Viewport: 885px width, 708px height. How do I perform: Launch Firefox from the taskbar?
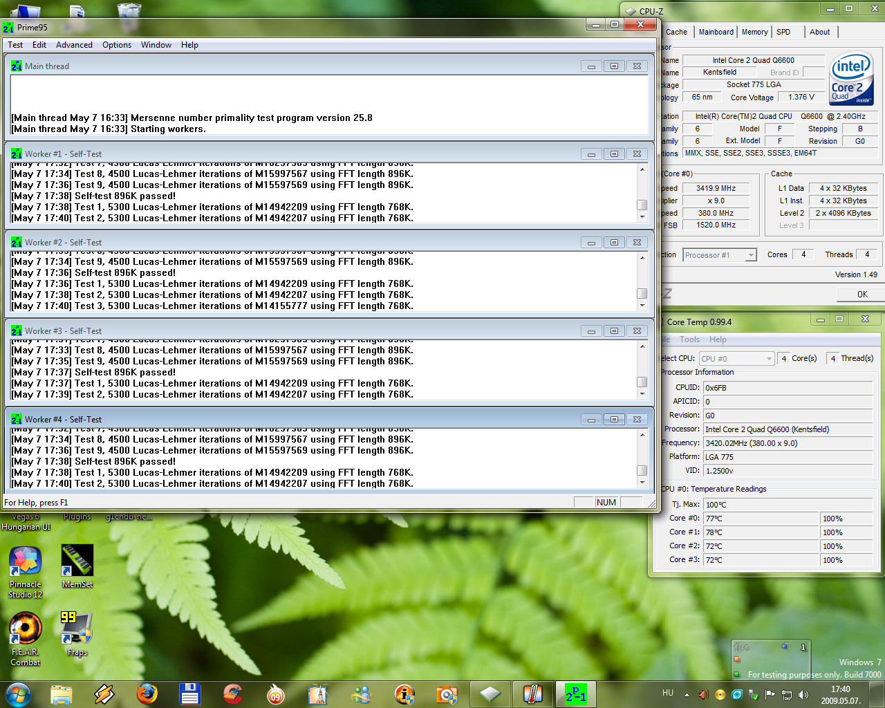coord(147,694)
